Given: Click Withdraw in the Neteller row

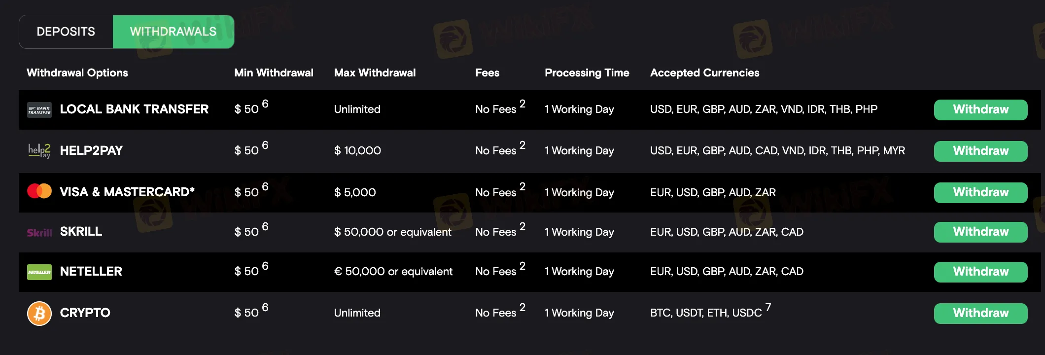Looking at the screenshot, I should point(980,272).
